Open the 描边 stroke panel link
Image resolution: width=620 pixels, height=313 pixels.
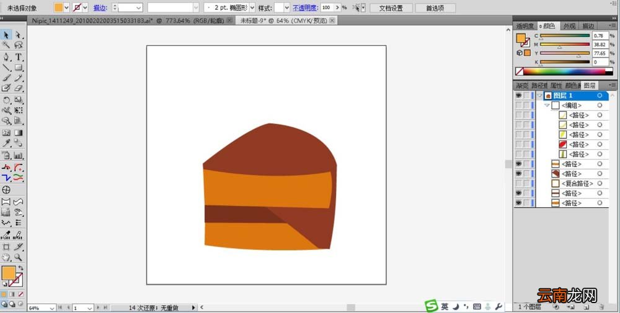100,7
